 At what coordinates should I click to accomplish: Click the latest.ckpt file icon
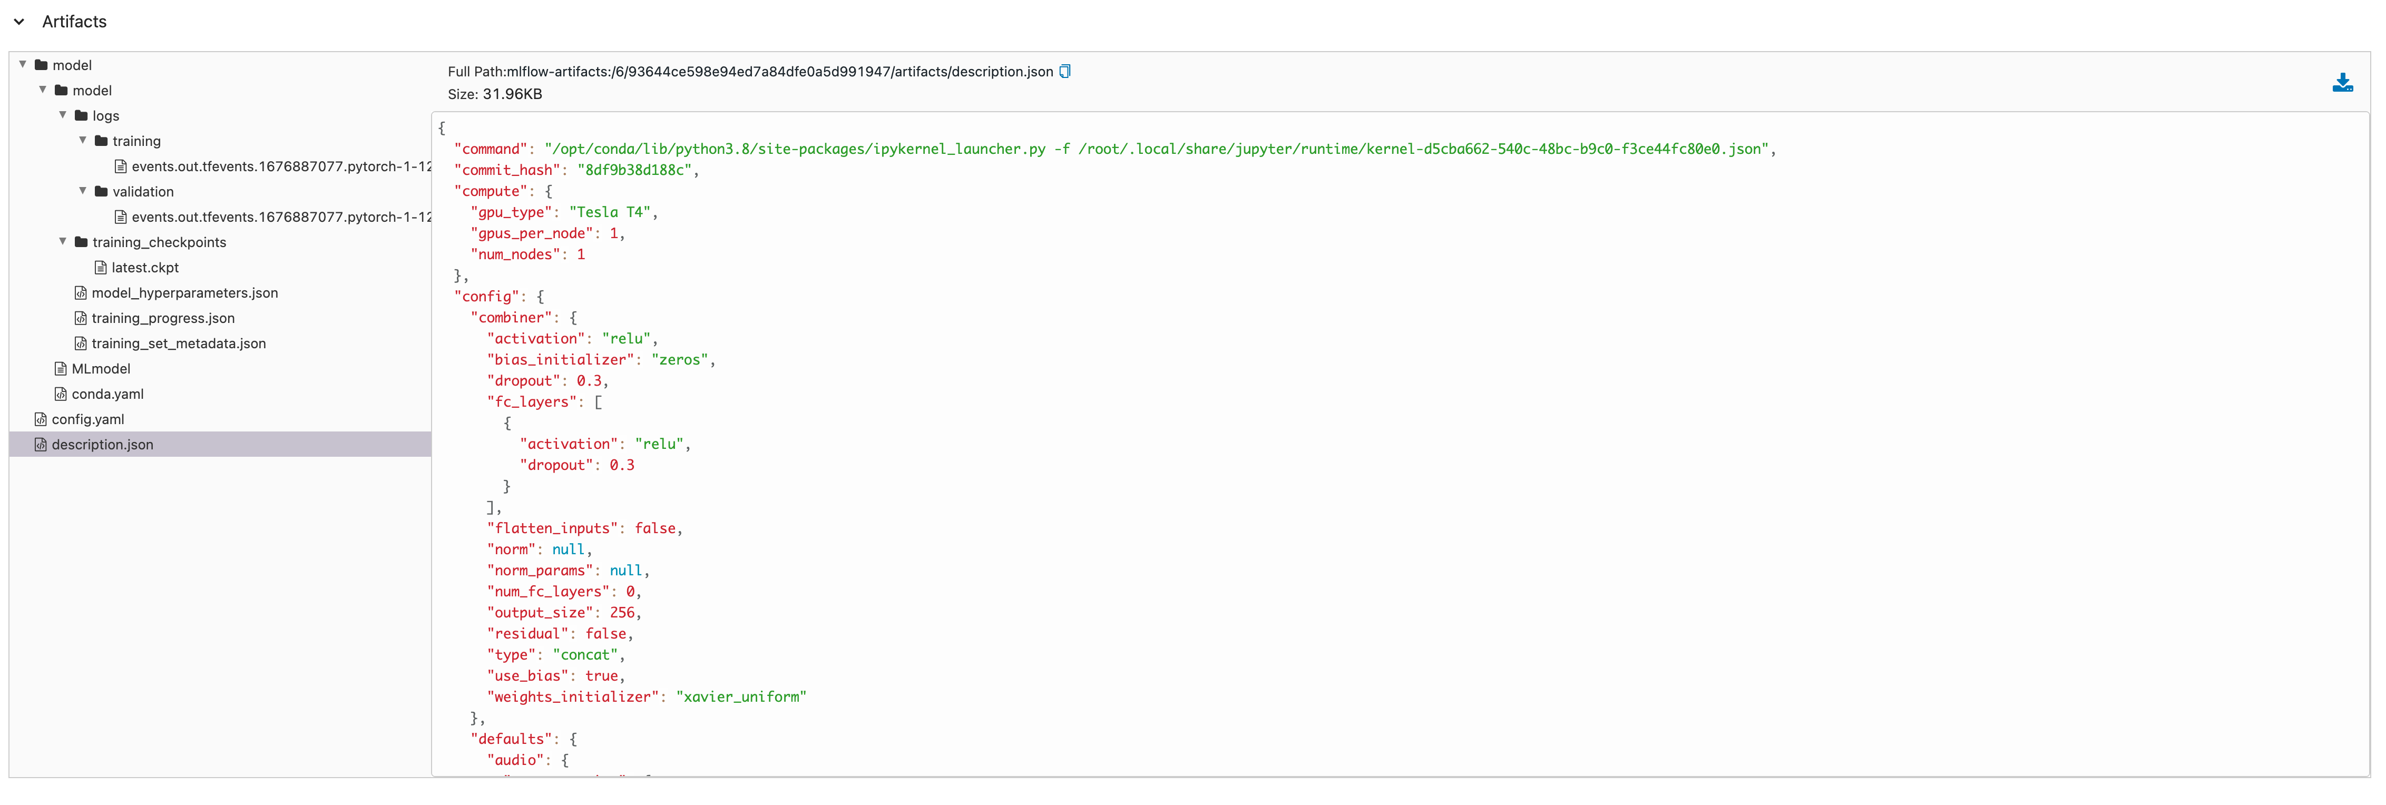click(100, 268)
